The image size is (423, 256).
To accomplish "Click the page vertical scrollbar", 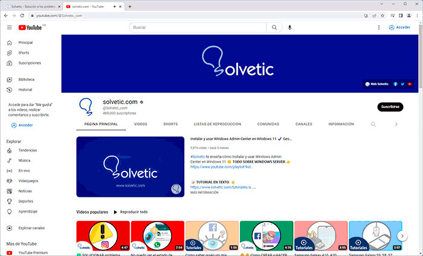I will pos(421,57).
